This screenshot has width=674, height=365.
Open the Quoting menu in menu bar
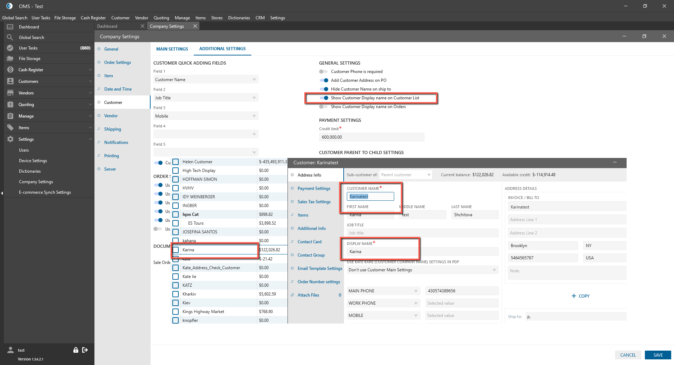click(x=161, y=18)
